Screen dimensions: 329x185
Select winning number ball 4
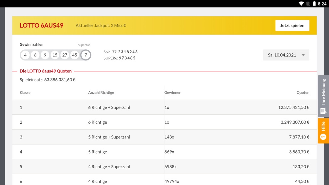point(25,55)
